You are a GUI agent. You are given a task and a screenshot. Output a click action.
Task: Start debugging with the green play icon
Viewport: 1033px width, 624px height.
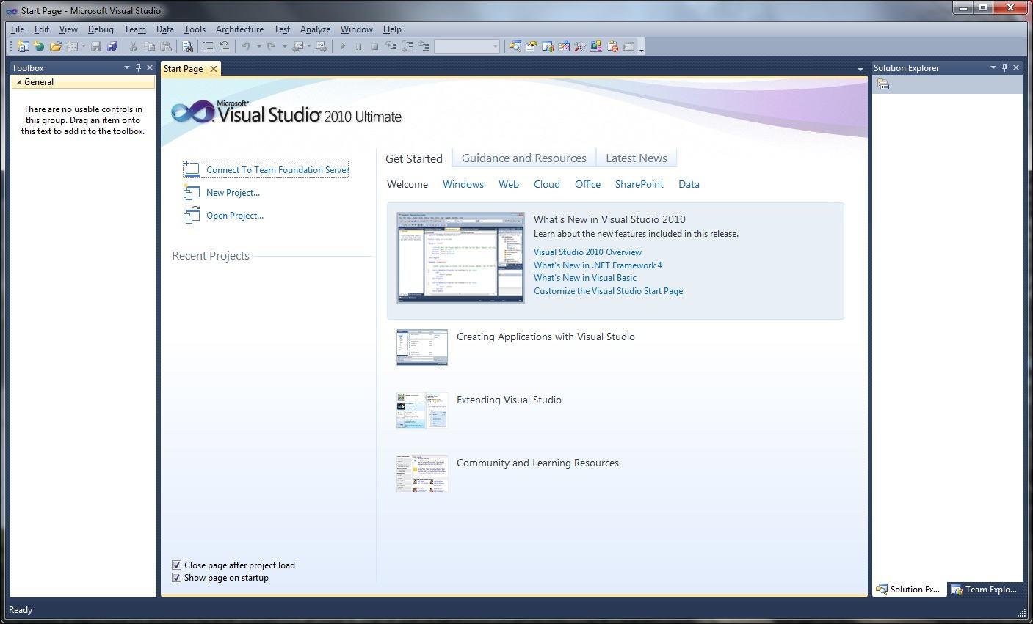coord(342,46)
